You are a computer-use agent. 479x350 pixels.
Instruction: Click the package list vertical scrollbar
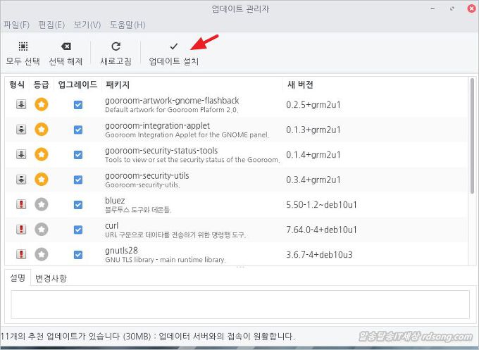click(x=471, y=141)
